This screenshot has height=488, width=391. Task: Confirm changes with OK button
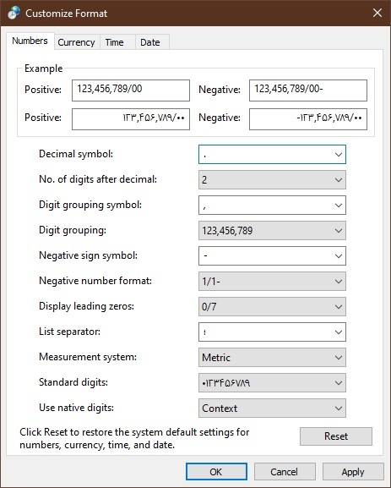pos(216,471)
